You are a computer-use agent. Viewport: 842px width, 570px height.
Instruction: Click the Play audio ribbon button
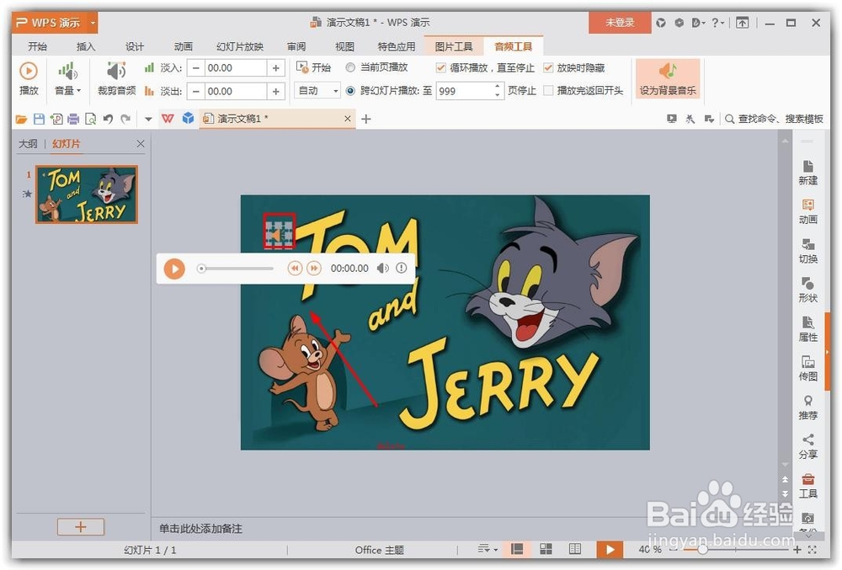point(29,78)
